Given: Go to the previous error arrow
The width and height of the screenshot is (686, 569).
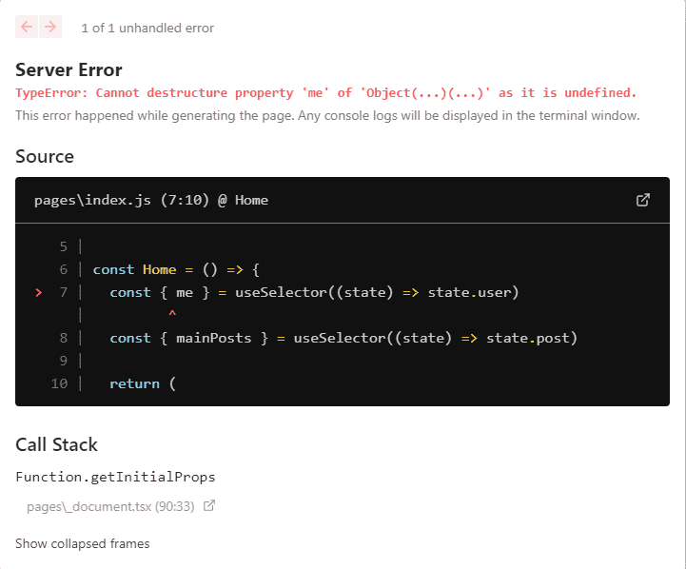Looking at the screenshot, I should point(27,27).
